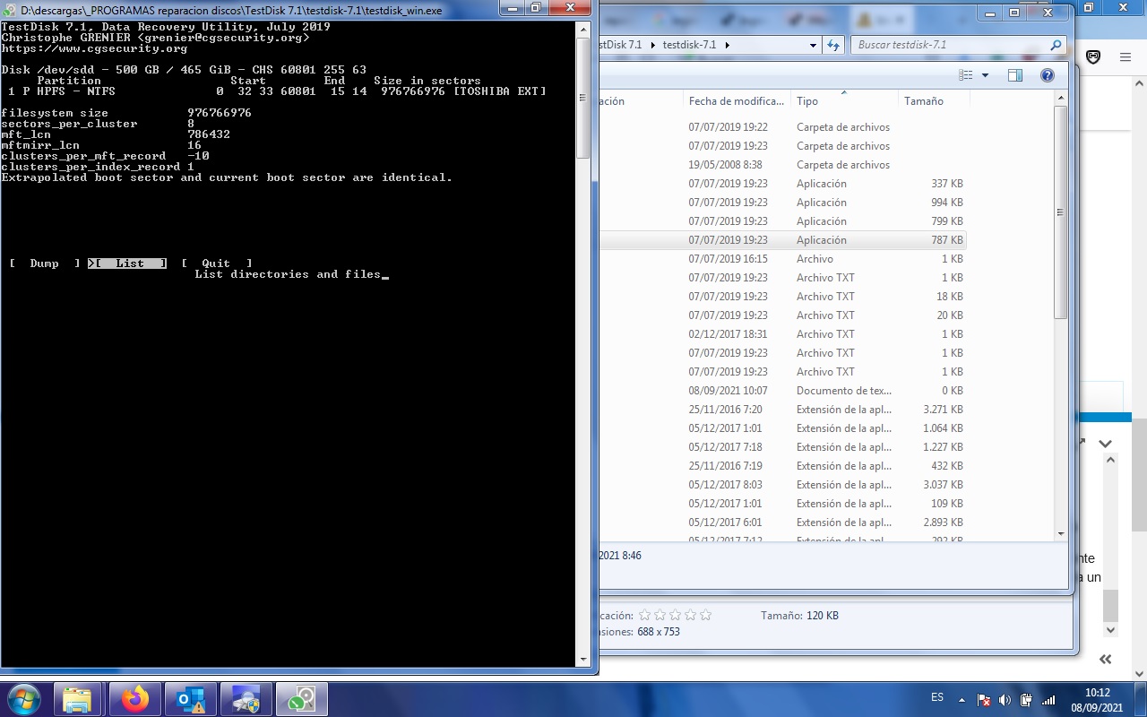Maximize the Explorer window
Image resolution: width=1147 pixels, height=717 pixels.
[x=1014, y=13]
